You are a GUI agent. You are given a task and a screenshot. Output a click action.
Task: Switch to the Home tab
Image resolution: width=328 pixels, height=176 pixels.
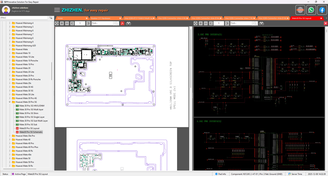click(60, 18)
